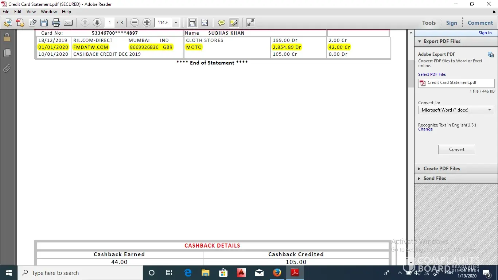This screenshot has width=498, height=280.
Task: Go to next page arrow
Action: point(97,23)
